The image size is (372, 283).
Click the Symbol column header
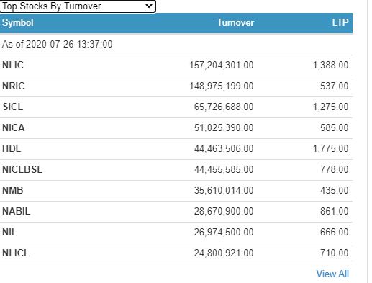coord(17,23)
